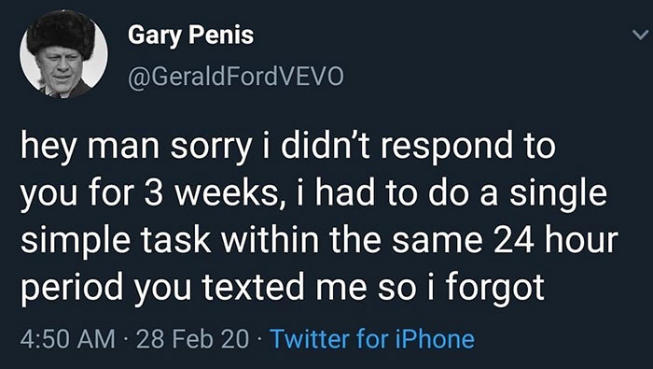653x369 pixels.
Task: Tap the tweet body text
Action: (x=319, y=218)
